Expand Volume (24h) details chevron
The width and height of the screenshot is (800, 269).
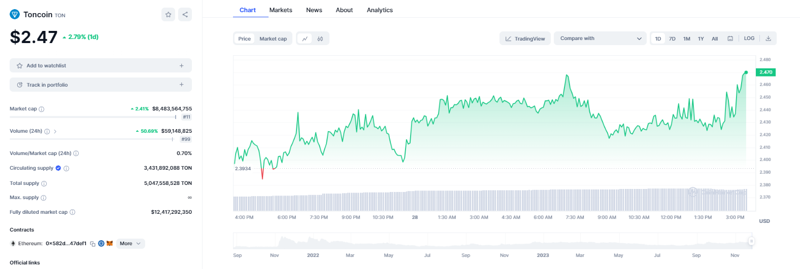[55, 131]
